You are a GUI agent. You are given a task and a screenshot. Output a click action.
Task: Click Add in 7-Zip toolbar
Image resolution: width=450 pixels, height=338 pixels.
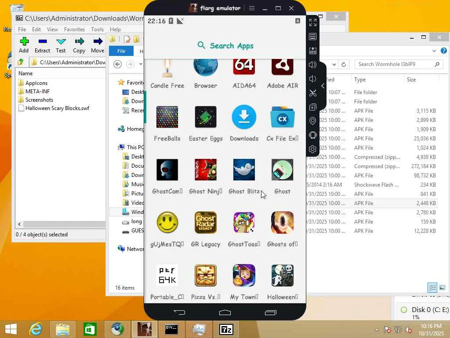pos(24,45)
